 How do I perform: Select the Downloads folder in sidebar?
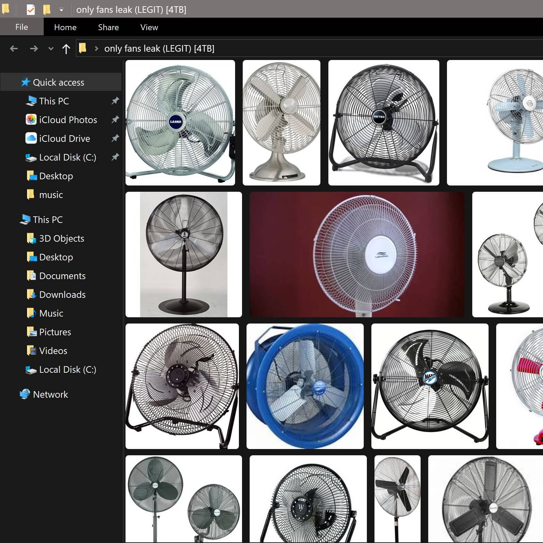pos(62,295)
